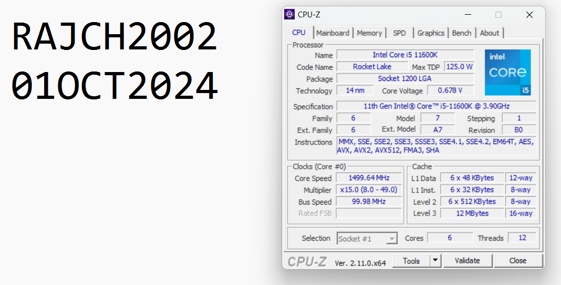Click the Technology value 14 nm
The height and width of the screenshot is (285, 561).
[355, 90]
